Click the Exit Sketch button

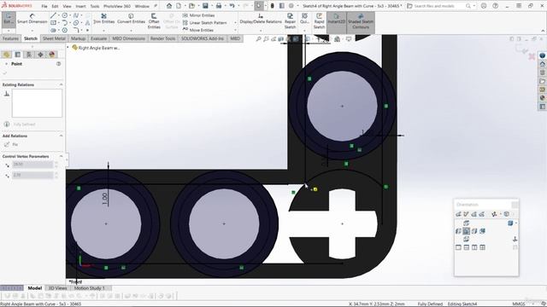tap(8, 19)
